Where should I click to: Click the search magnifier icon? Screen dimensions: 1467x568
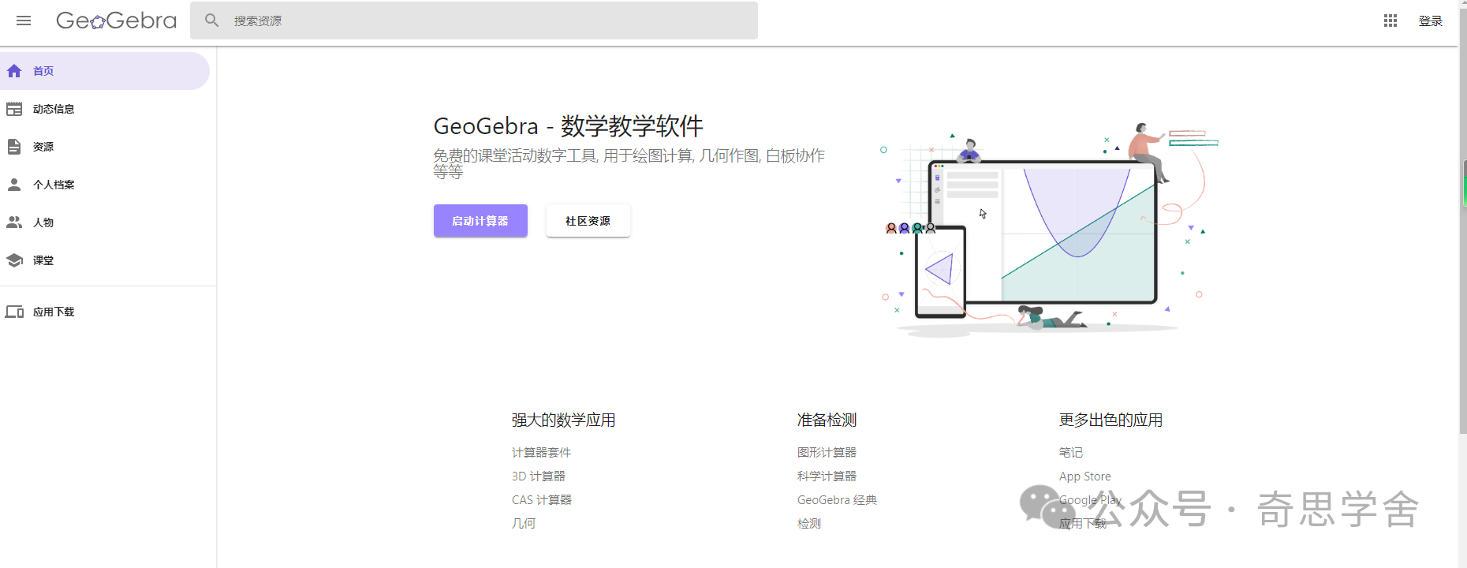coord(211,21)
